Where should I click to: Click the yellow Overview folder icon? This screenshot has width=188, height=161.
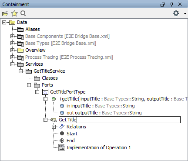pyautogui.click(x=20, y=50)
